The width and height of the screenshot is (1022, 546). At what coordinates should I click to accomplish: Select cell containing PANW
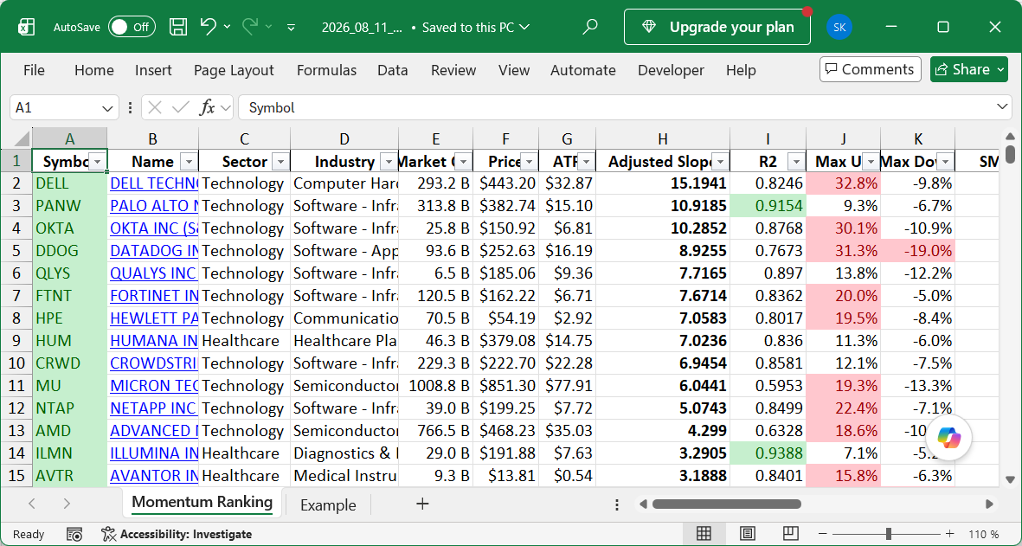pos(70,206)
